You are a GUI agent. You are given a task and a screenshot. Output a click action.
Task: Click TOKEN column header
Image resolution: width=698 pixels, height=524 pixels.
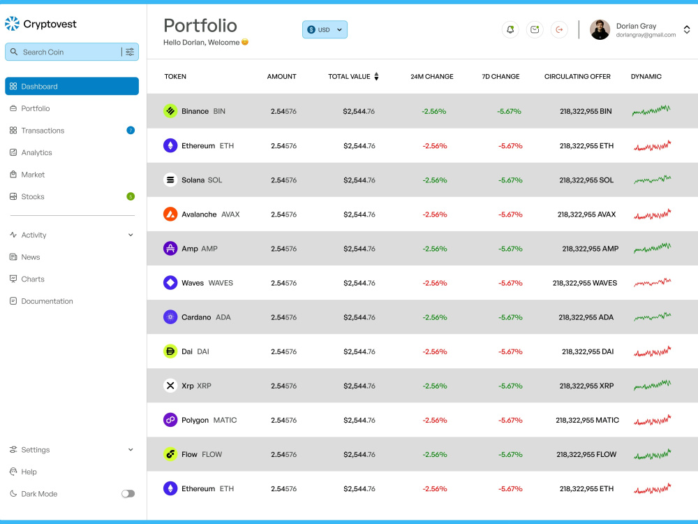pyautogui.click(x=175, y=77)
